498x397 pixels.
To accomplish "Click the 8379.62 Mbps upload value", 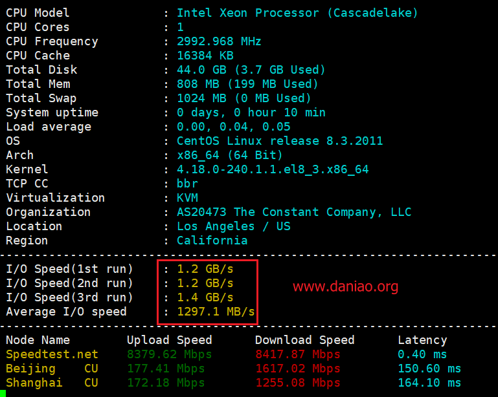I will pos(169,354).
